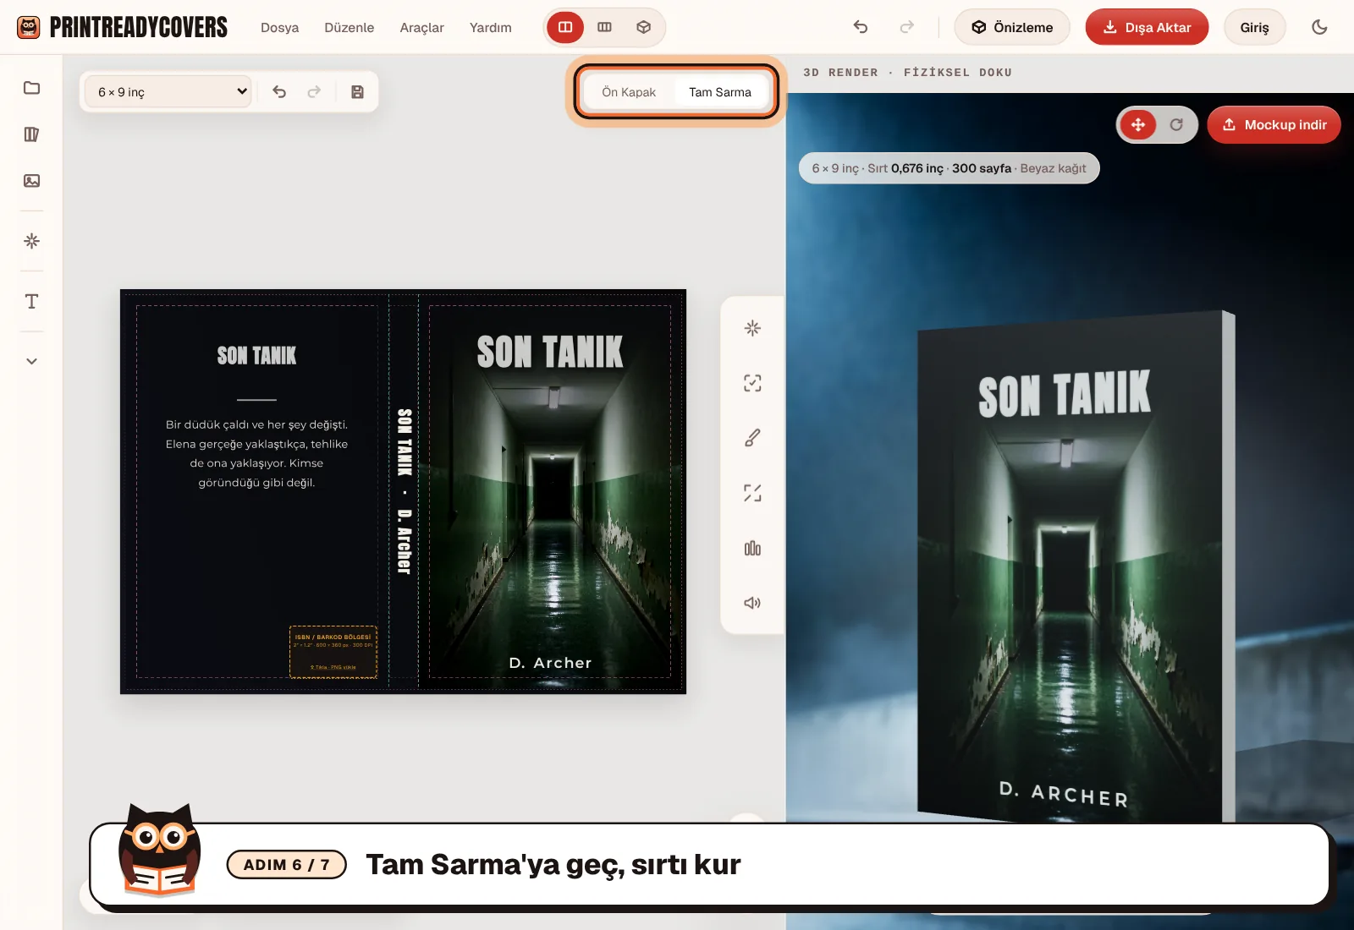The image size is (1354, 930).
Task: Open the folder icon in the left sidebar
Action: point(31,88)
